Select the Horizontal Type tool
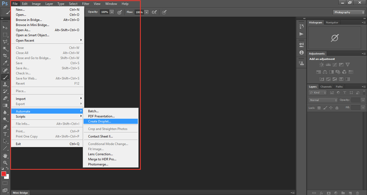The height and width of the screenshot is (195, 367). click(5, 134)
